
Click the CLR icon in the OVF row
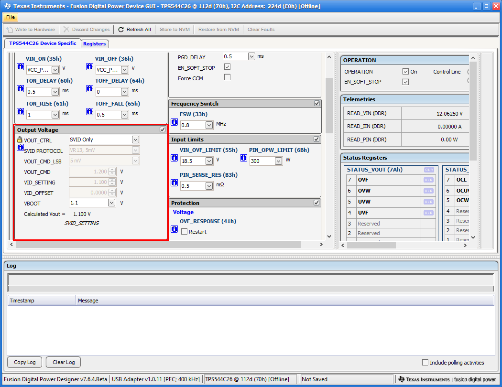coord(428,180)
